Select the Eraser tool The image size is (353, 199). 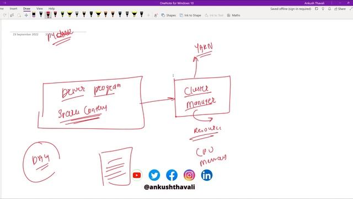click(34, 15)
